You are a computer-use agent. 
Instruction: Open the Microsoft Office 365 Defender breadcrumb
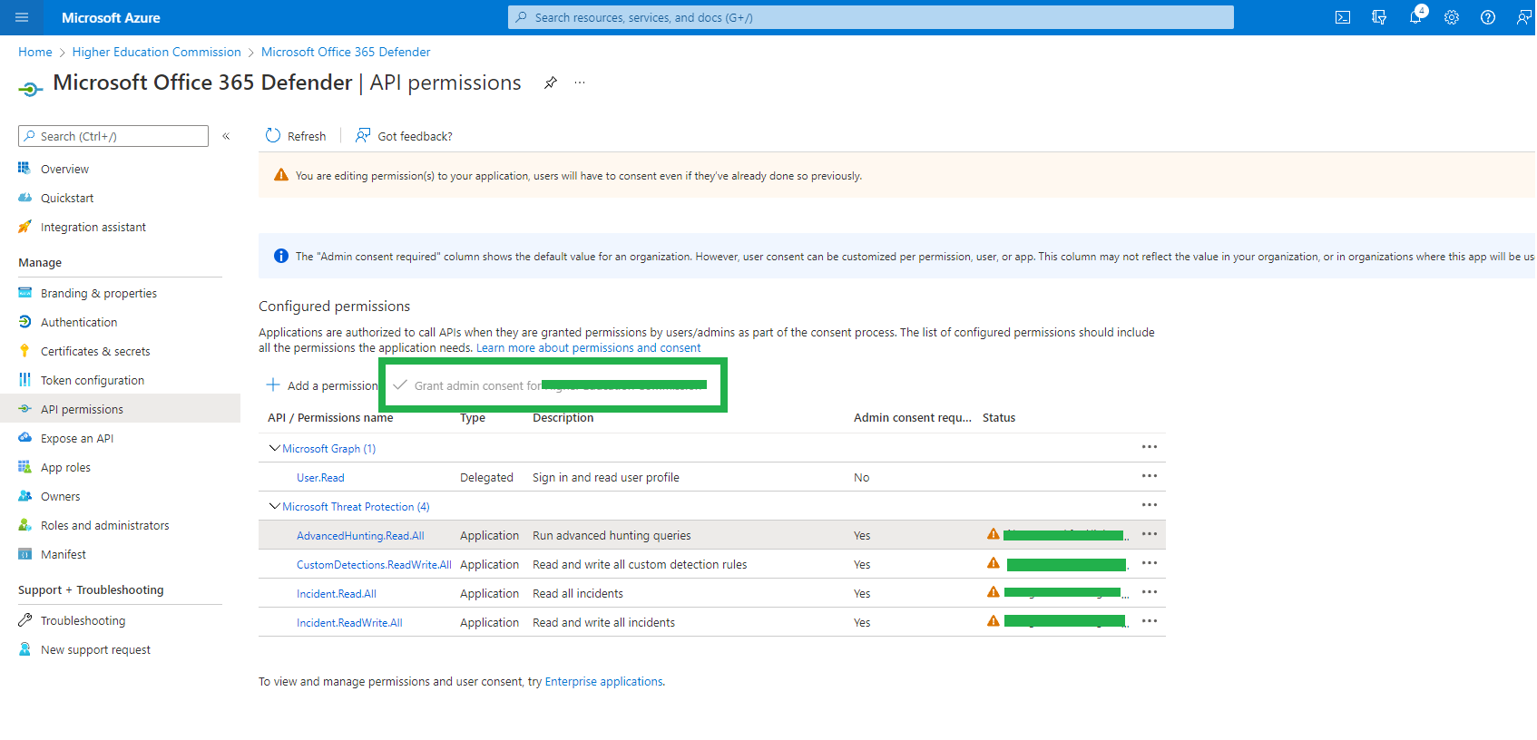[346, 53]
